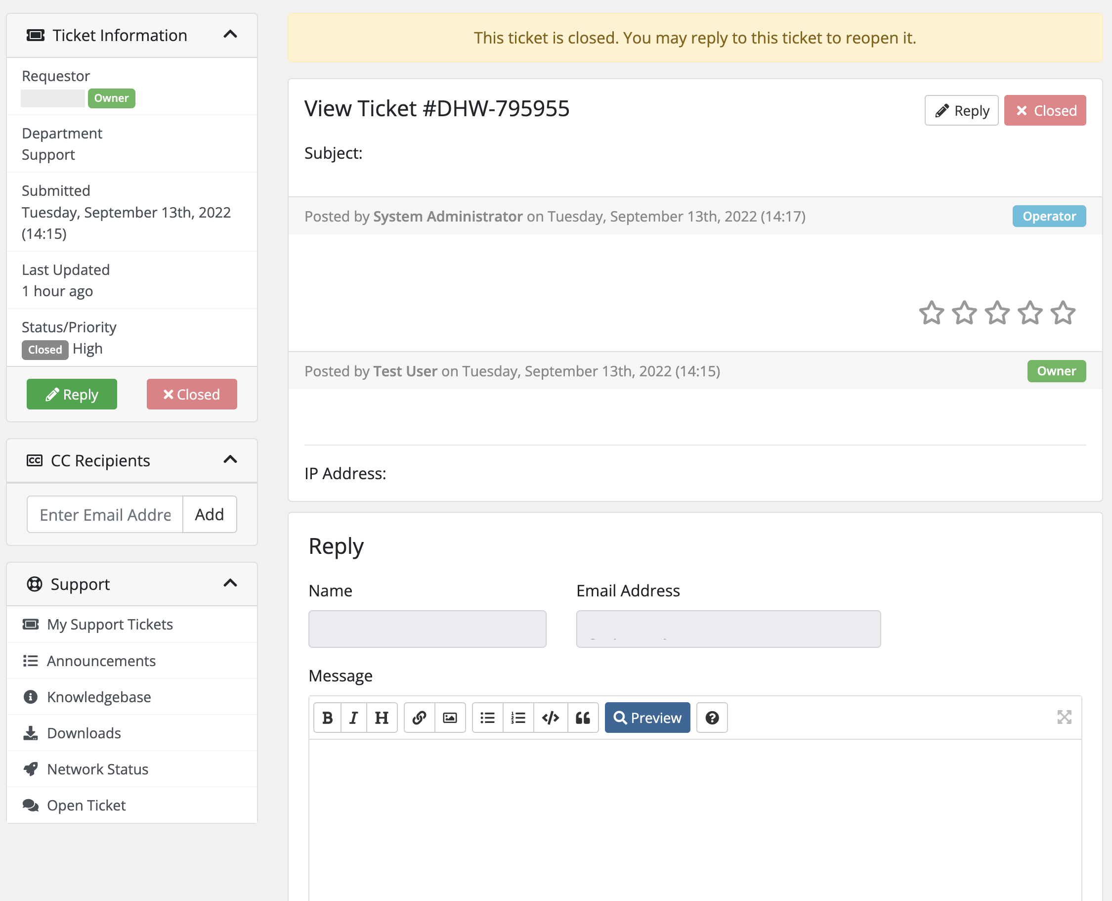
Task: Insert heading with the H button
Action: (x=382, y=718)
